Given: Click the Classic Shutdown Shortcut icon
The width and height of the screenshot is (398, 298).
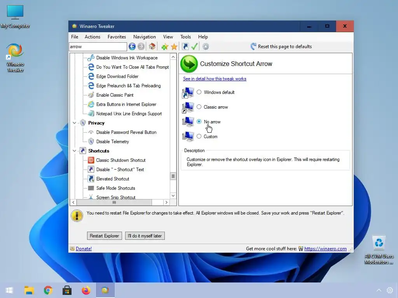Looking at the screenshot, I should (91, 160).
